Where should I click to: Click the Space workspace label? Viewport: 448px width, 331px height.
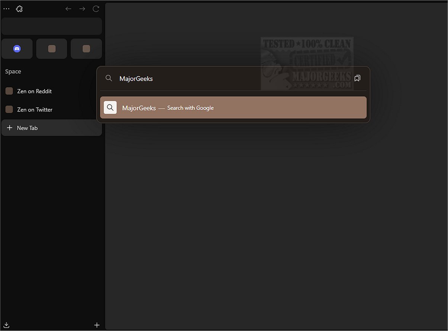[x=13, y=71]
